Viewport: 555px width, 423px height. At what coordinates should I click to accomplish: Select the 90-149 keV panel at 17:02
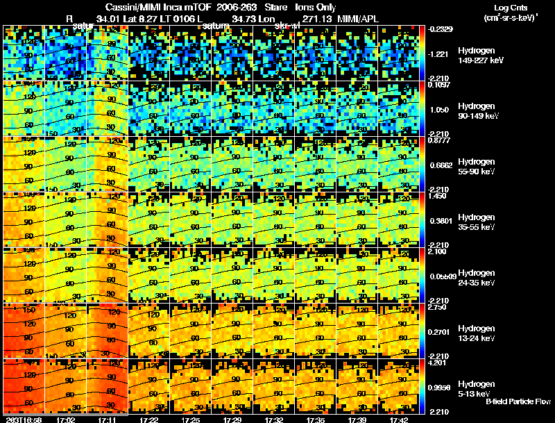click(66, 108)
